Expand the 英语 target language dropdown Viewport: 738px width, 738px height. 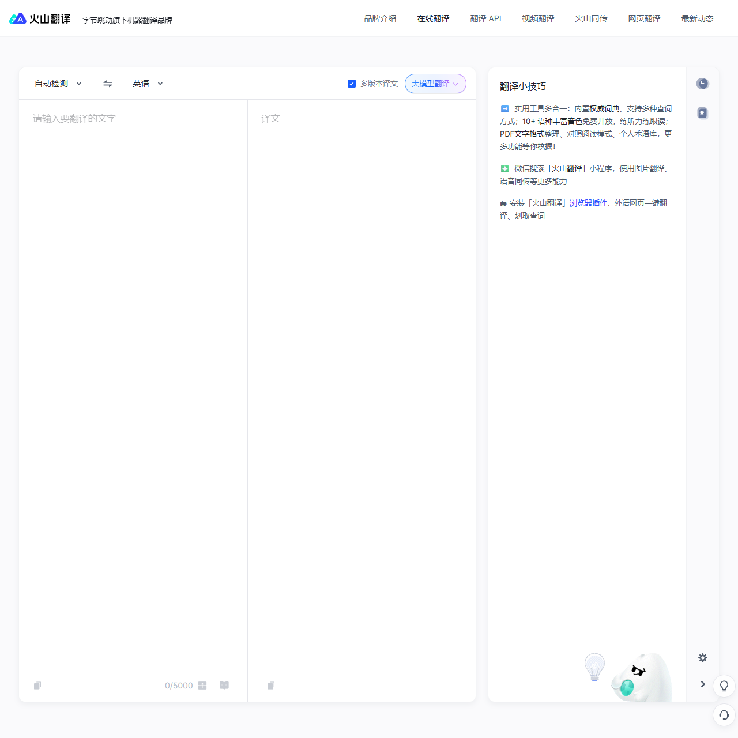coord(148,84)
